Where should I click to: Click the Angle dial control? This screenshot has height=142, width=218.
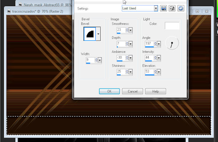click(x=172, y=43)
